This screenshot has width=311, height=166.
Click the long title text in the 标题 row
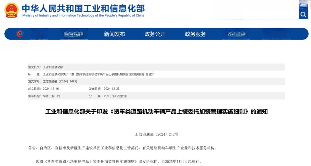[x=98, y=74]
